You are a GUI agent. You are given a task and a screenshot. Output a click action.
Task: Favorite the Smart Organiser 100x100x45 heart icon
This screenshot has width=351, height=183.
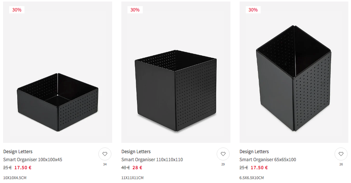pyautogui.click(x=104, y=154)
